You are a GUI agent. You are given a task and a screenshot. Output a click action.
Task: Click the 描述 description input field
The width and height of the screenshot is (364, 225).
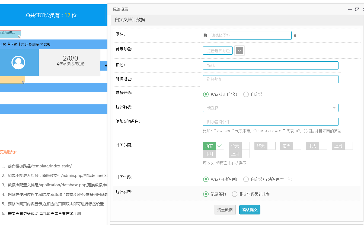tap(270, 65)
